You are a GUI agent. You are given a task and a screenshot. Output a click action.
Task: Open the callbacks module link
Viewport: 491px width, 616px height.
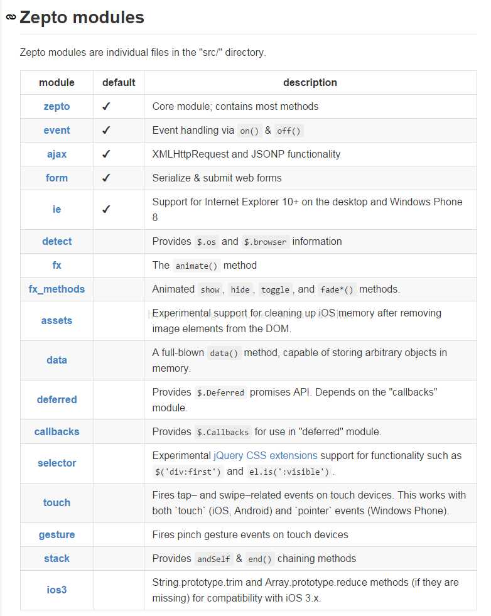[57, 432]
